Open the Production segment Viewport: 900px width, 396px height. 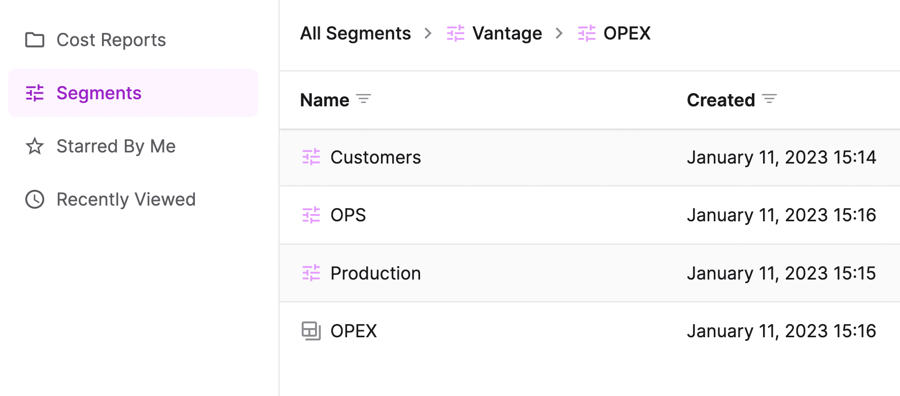(375, 273)
